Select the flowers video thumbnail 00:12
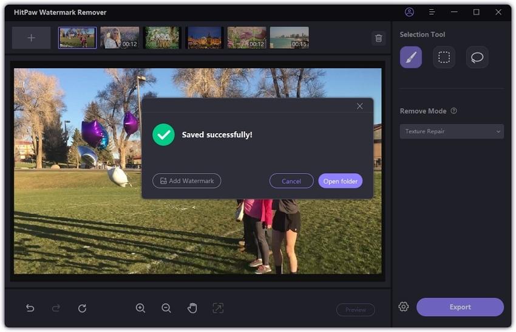 click(x=247, y=38)
